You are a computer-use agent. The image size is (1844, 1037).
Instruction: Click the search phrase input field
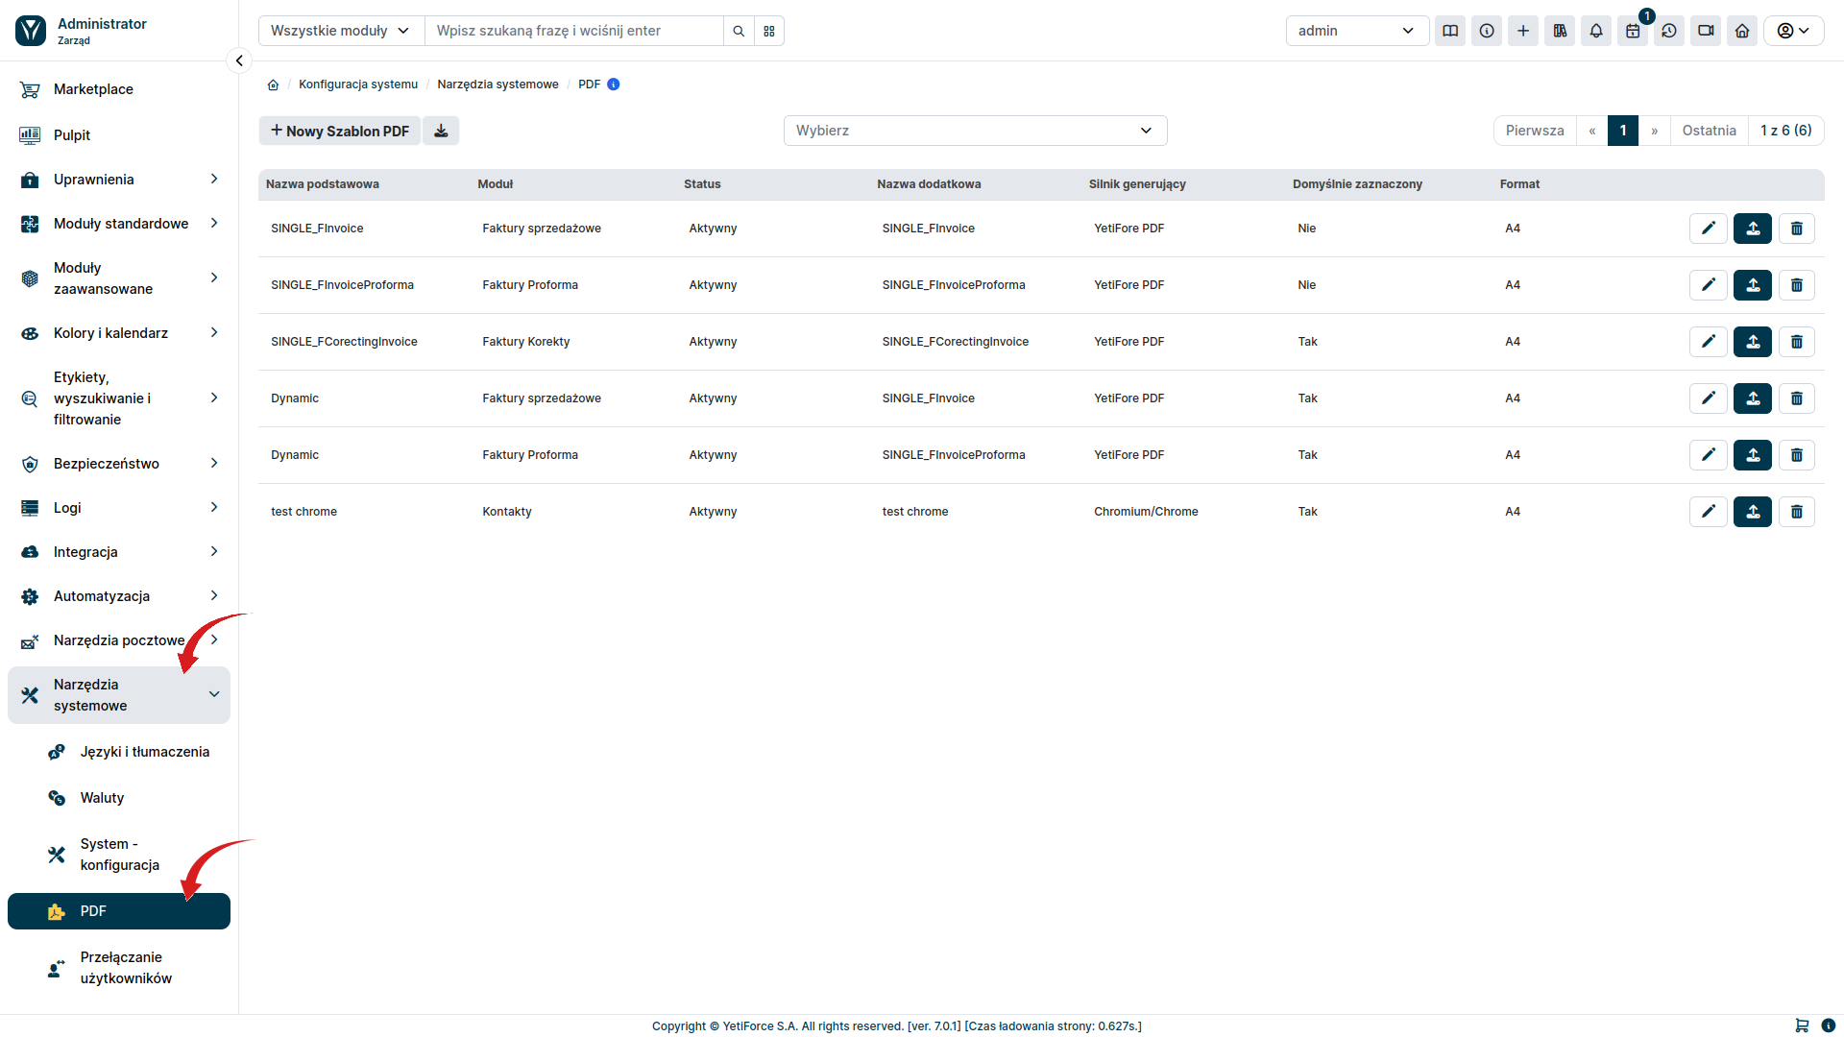(574, 31)
